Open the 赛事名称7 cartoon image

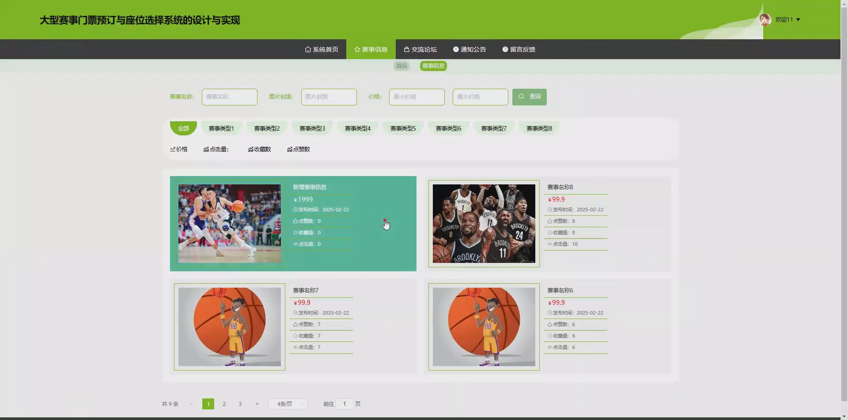[x=230, y=327]
